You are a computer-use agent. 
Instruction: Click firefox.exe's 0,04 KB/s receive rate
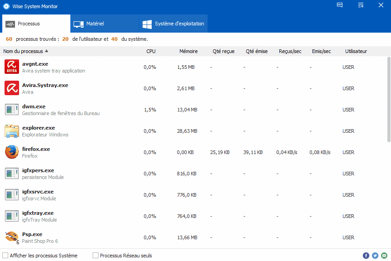click(x=287, y=152)
